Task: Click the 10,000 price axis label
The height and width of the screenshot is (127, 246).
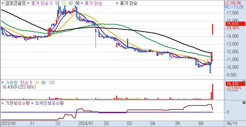Action: click(233, 67)
